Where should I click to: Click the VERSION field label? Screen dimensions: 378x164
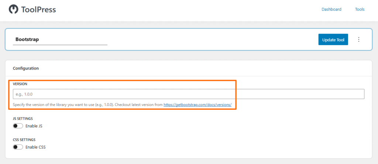pos(20,84)
